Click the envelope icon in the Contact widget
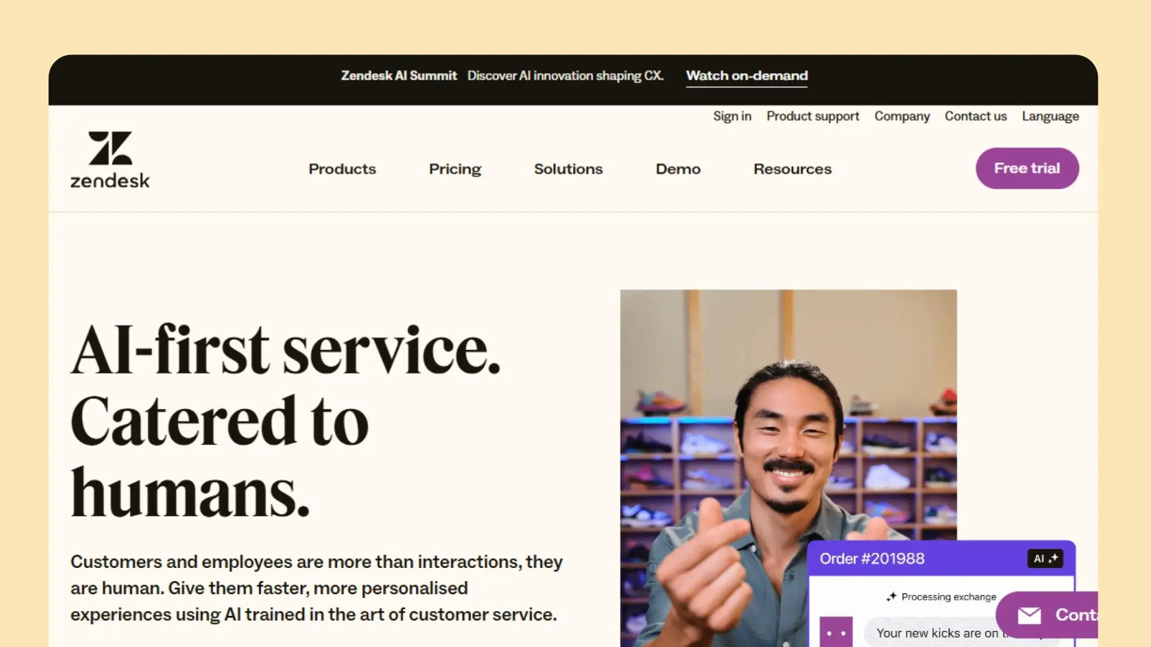Image resolution: width=1151 pixels, height=647 pixels. [1029, 615]
